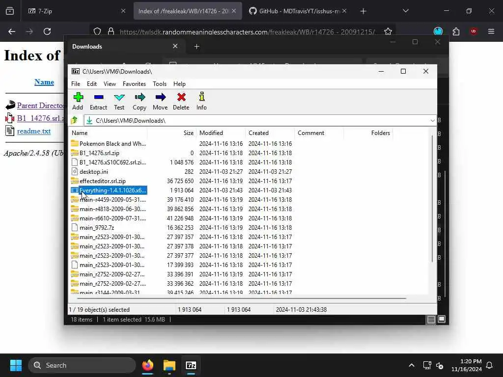The width and height of the screenshot is (503, 377).
Task: Click the Copy toolbar icon
Action: coord(140,101)
